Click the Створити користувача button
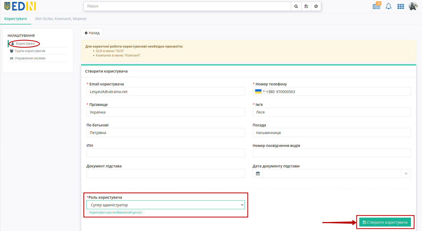This screenshot has height=231, width=422. pyautogui.click(x=385, y=222)
